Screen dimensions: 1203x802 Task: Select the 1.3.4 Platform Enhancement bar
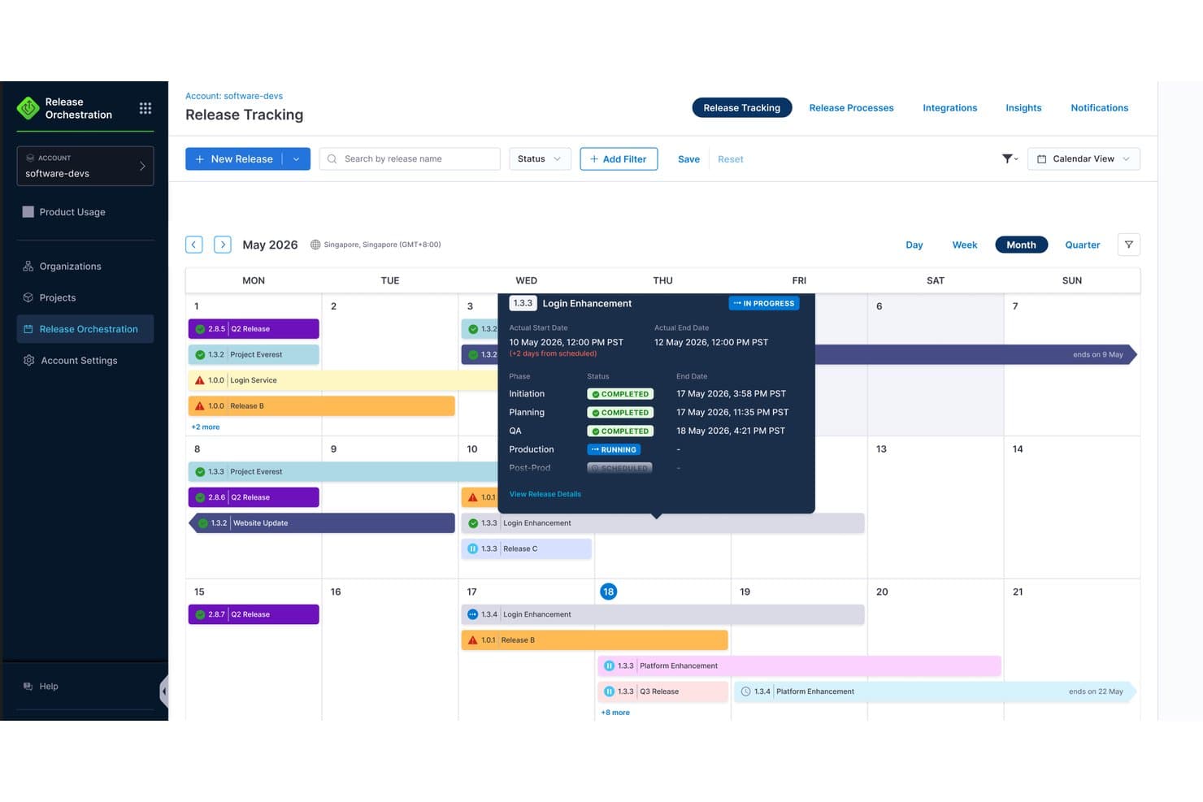point(935,691)
